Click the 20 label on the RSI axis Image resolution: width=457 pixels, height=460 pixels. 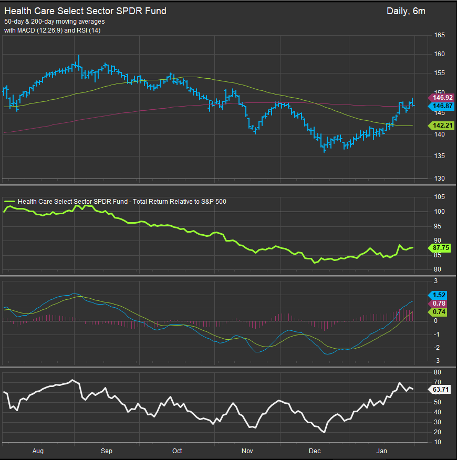pyautogui.click(x=438, y=432)
